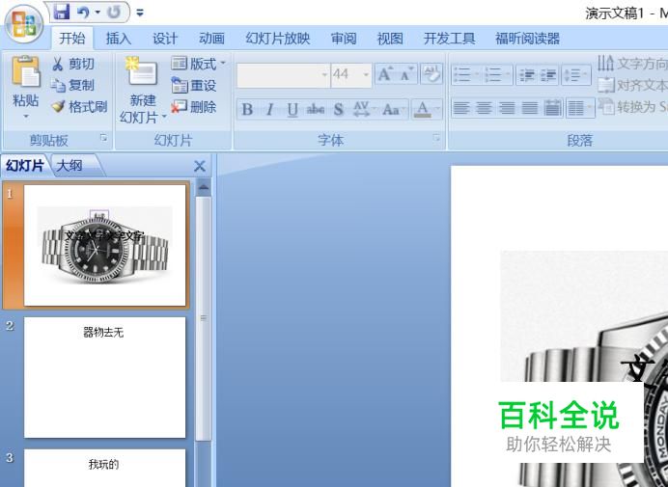Screen dimensions: 668x487
Task: Decrease font size with small A icon
Action: coord(406,74)
